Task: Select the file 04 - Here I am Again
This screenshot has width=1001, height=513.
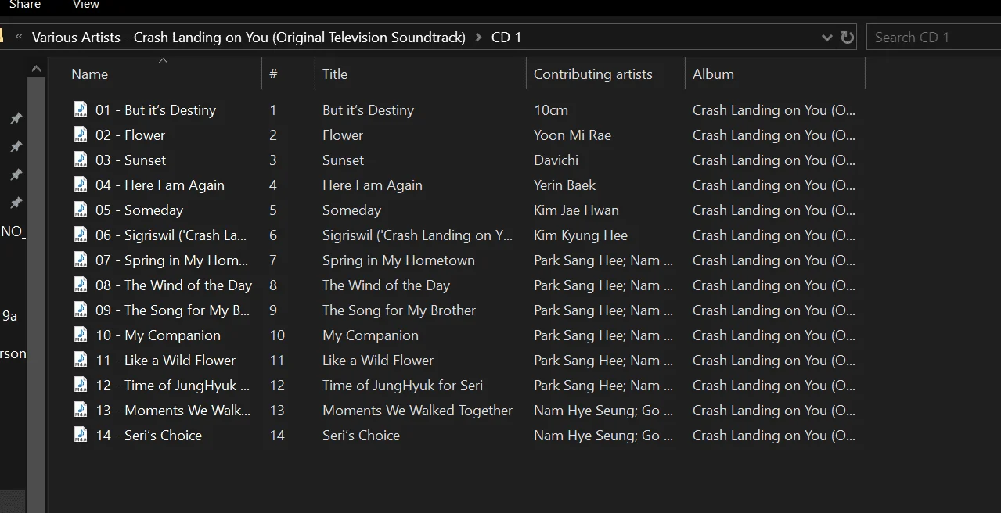Action: (x=160, y=185)
